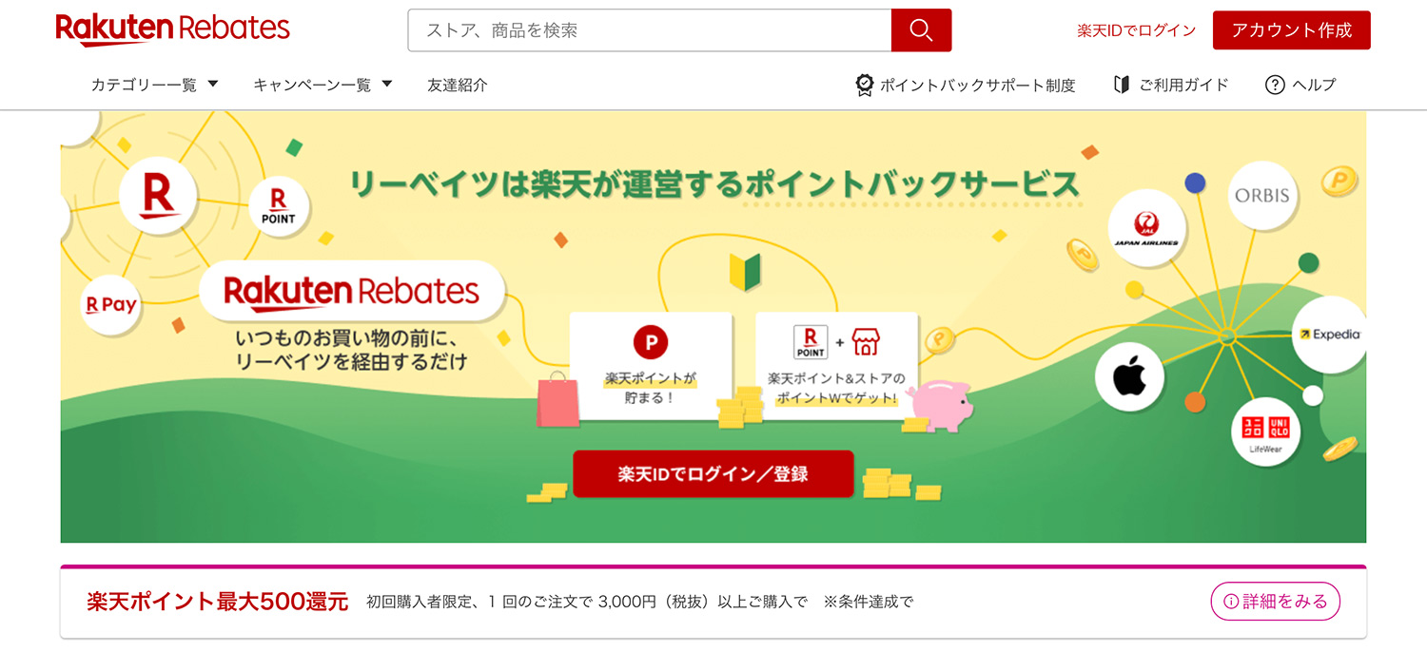Click the ORBIS logo circle
Image resolution: width=1427 pixels, height=652 pixels.
click(x=1261, y=196)
